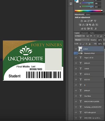Add a Color Balance adjustment
The width and height of the screenshot is (105, 121).
point(83,25)
